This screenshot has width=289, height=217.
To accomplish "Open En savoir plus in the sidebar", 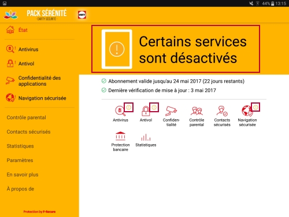I will click(x=23, y=175).
